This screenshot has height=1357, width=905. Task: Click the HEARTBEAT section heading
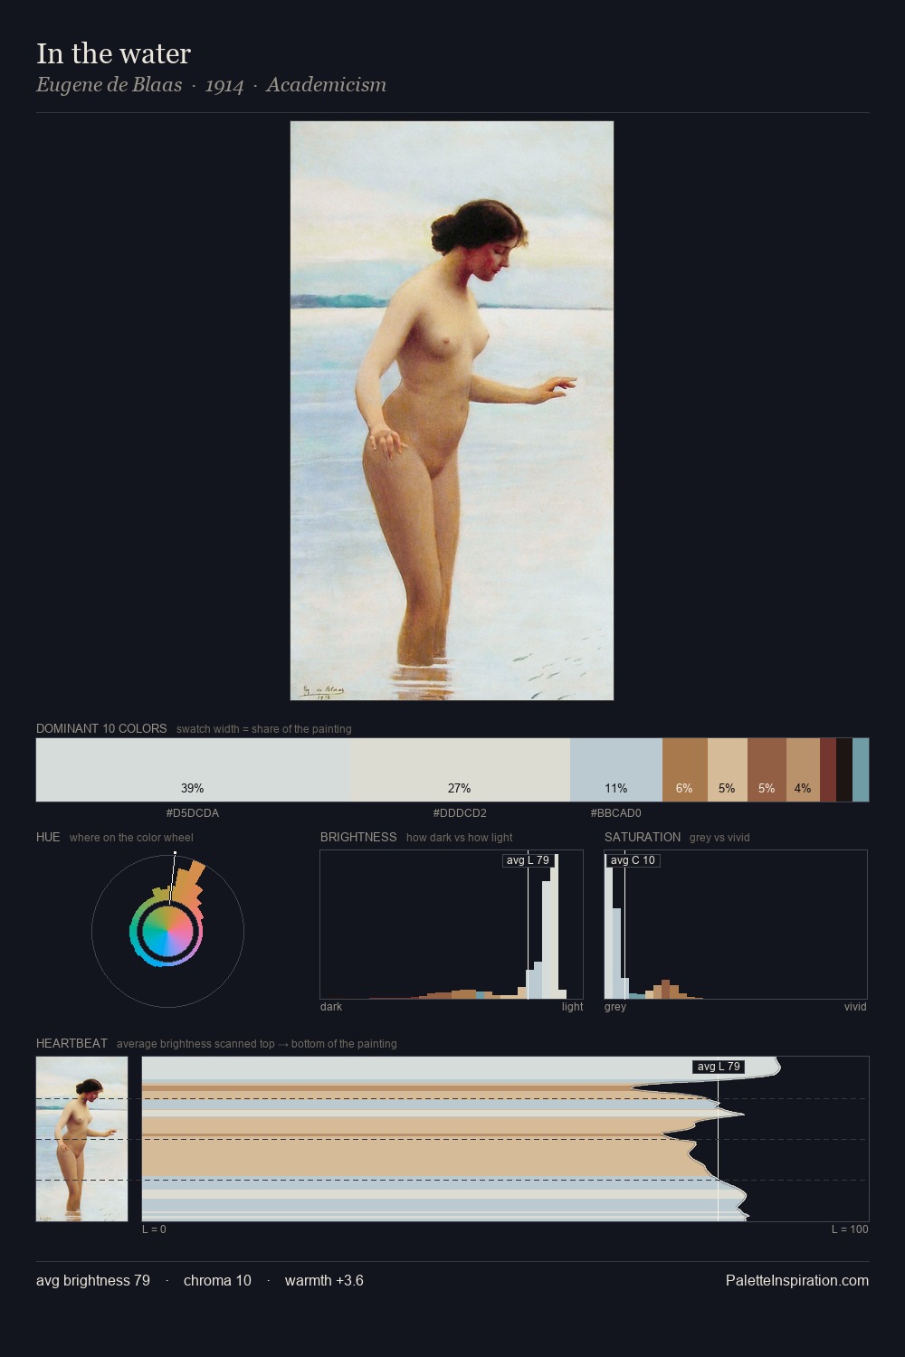click(71, 1043)
